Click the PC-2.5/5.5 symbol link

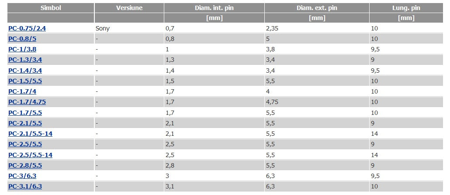tap(25, 145)
